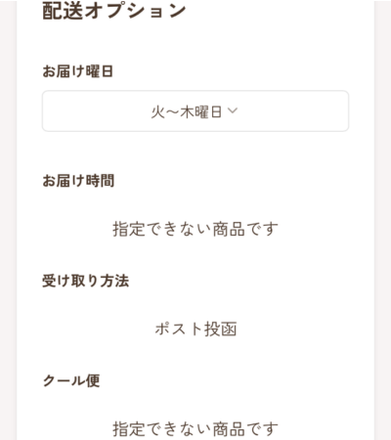Click the chevron arrow beside 火〜木曜日
Image resolution: width=391 pixels, height=440 pixels.
point(233,110)
